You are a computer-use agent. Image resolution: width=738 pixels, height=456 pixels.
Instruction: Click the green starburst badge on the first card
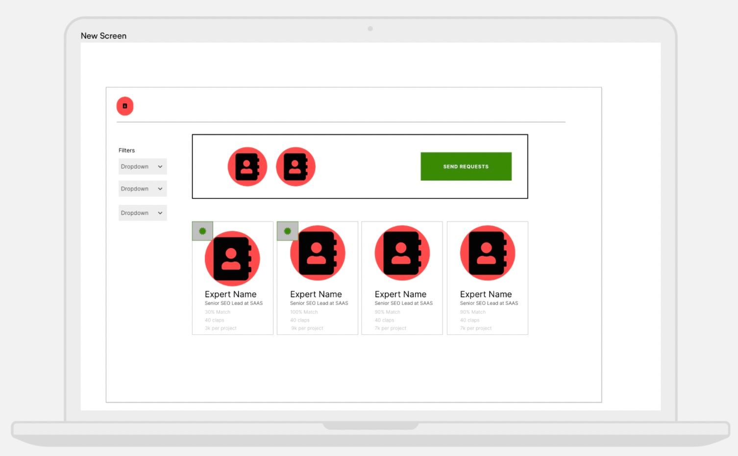point(202,230)
